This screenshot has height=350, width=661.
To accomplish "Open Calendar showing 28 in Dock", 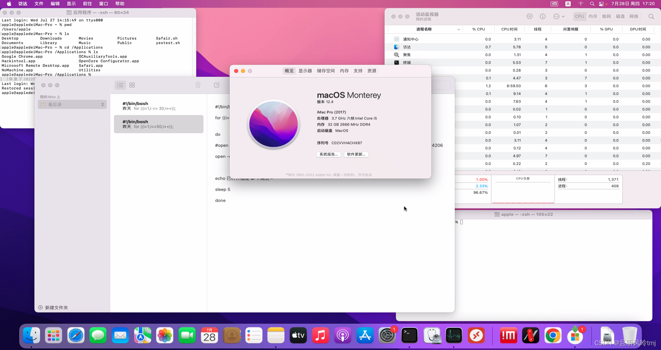I will (209, 335).
